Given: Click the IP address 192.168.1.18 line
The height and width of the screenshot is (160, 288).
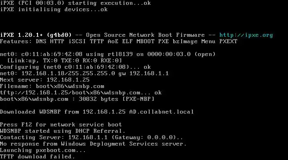Looking at the screenshot, I should (x=84, y=73).
